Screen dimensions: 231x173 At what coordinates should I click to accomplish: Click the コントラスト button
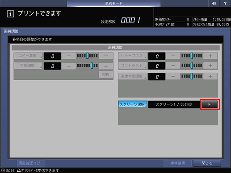(133, 66)
